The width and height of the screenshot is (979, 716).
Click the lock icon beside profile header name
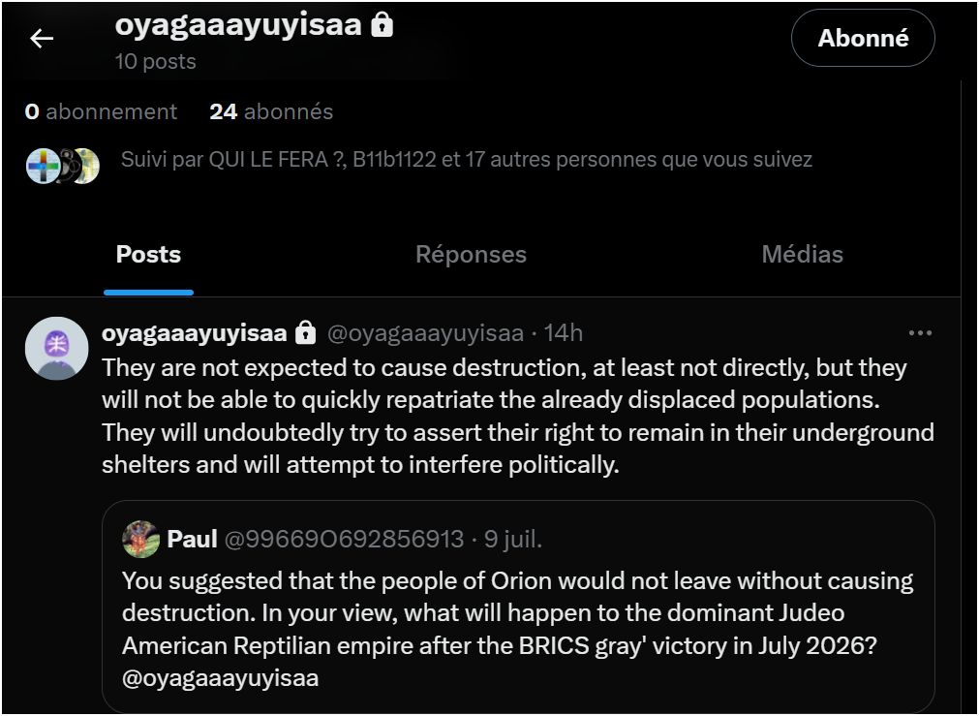382,25
